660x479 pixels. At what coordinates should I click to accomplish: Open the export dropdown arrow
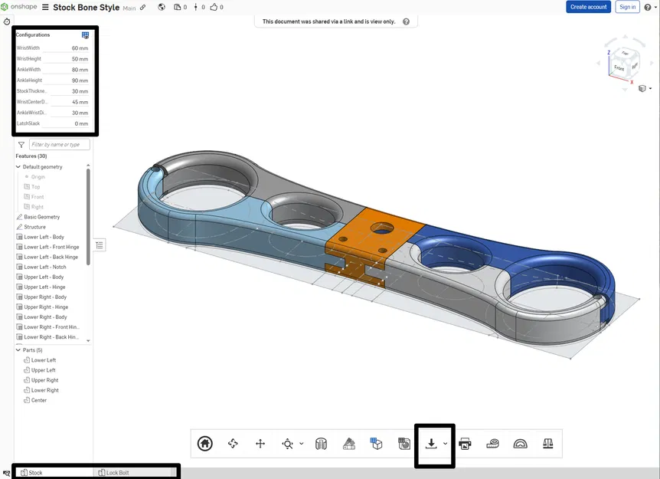[446, 444]
